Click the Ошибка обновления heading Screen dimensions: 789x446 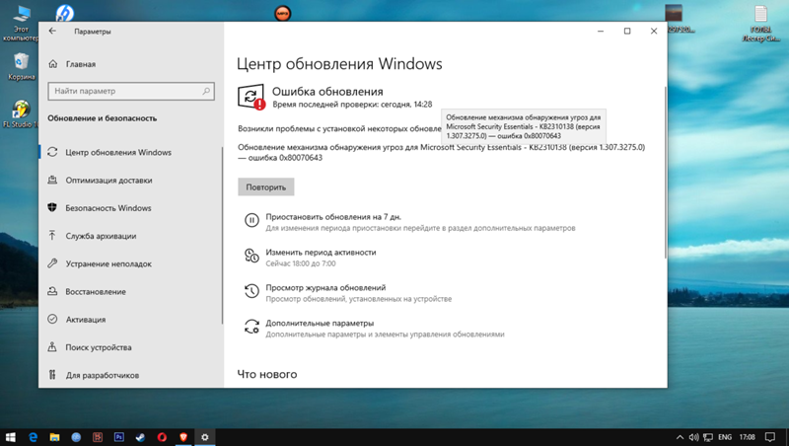(327, 92)
